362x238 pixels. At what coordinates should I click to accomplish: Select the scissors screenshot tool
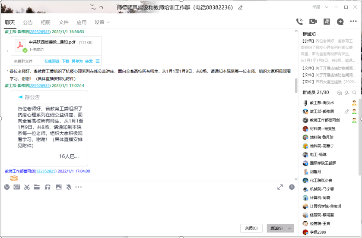(x=27, y=187)
